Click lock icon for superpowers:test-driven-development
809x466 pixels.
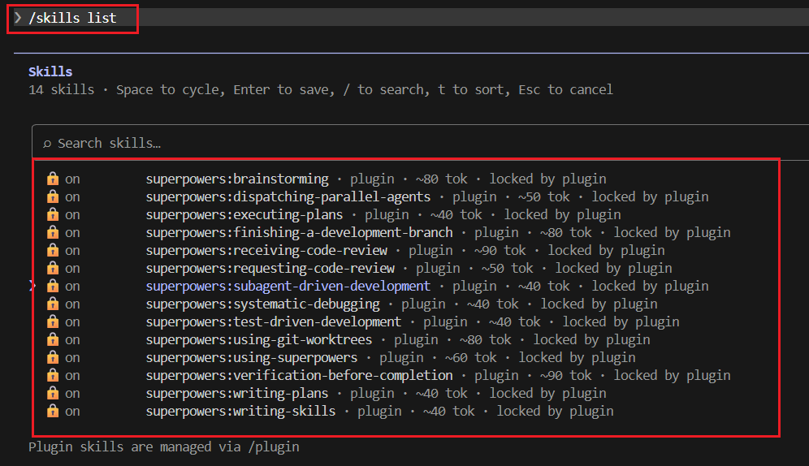[x=53, y=321]
